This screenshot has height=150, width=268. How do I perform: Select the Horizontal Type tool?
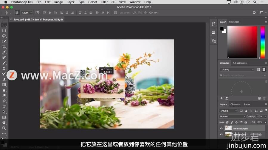click(4, 106)
